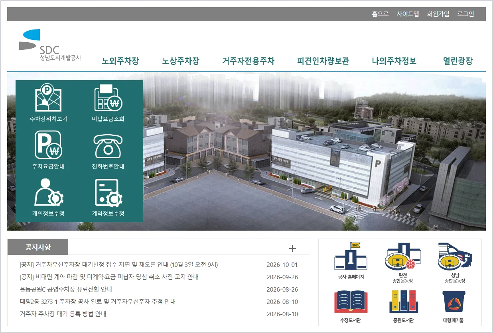The height and width of the screenshot is (333, 493).
Task: Click the 로그인 link
Action: (465, 14)
